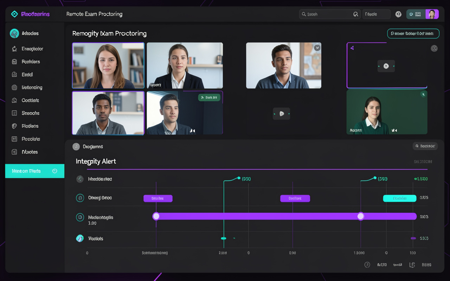Click the left handle of the purple range slider
This screenshot has height=281, width=450.
156,216
